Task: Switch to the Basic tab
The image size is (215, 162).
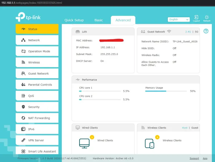Action: [99, 20]
